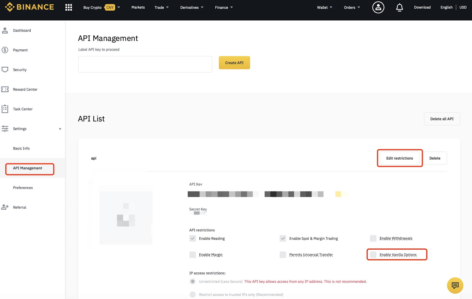Click the "api" key name label

click(x=94, y=158)
